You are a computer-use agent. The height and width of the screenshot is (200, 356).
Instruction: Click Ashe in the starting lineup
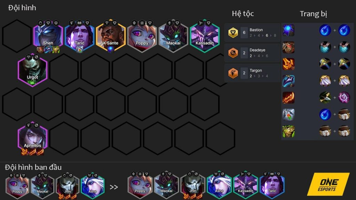point(92,186)
